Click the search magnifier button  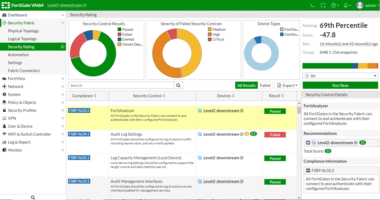[x=178, y=85]
